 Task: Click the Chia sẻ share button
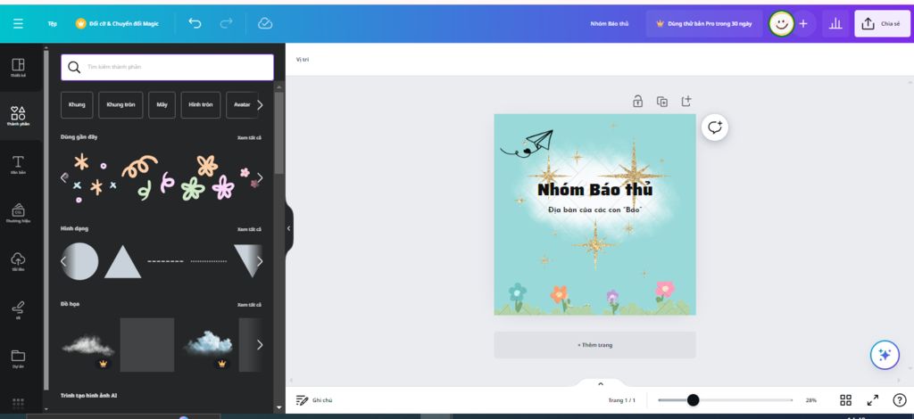click(x=882, y=24)
